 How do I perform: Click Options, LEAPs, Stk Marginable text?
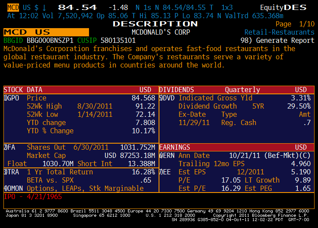point(85,188)
